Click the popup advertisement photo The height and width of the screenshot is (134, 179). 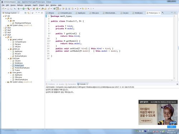pos(167,114)
